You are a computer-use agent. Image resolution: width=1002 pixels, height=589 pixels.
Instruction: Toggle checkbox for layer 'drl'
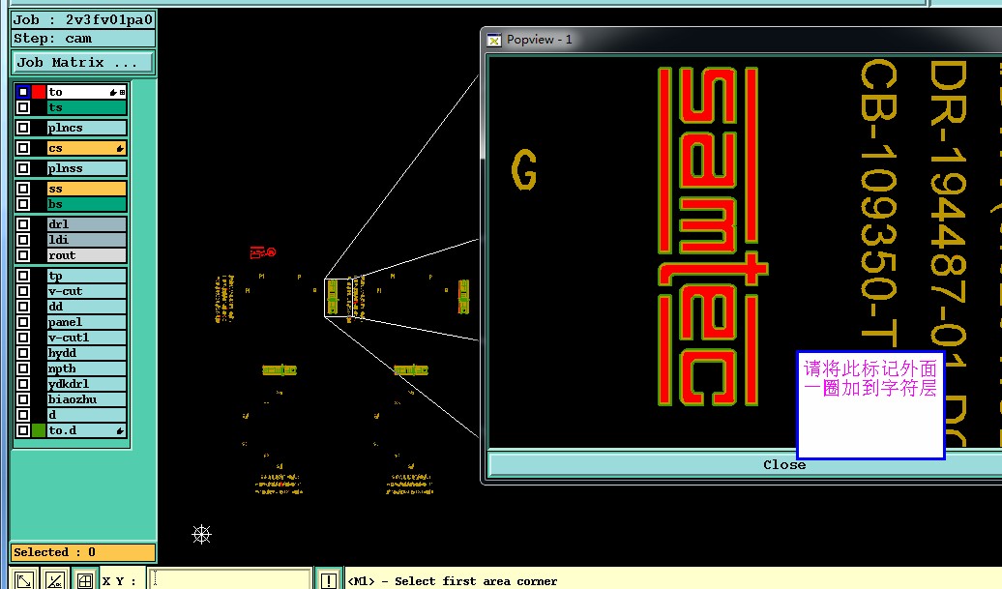(23, 224)
